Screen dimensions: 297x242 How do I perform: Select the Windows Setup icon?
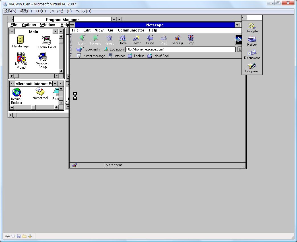click(x=42, y=60)
